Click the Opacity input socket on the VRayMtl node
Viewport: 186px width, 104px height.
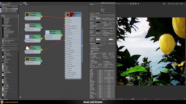pyautogui.click(x=65, y=40)
